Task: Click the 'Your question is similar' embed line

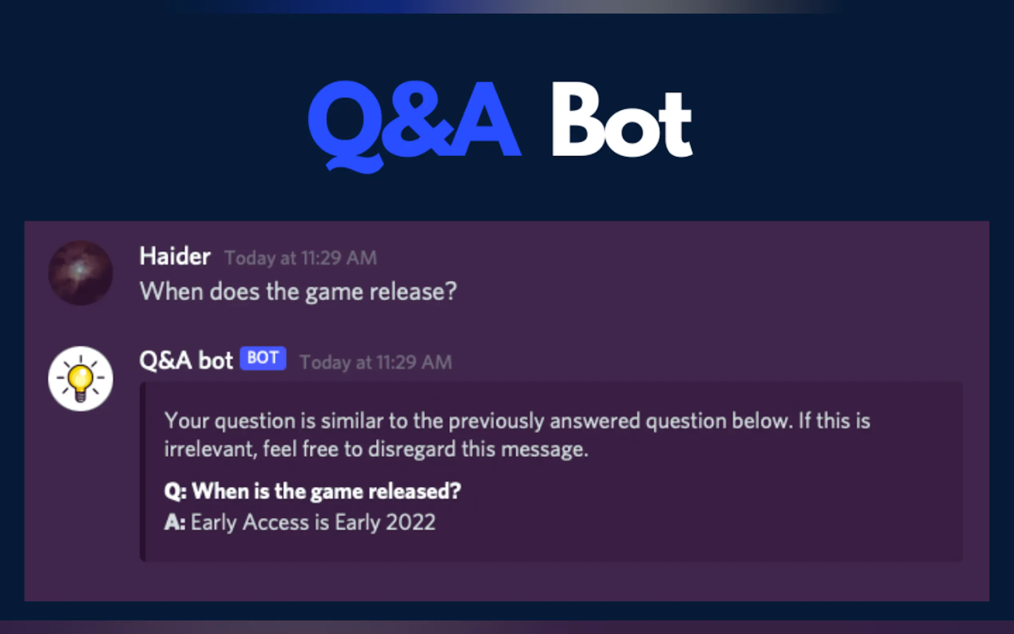Action: pyautogui.click(x=517, y=420)
